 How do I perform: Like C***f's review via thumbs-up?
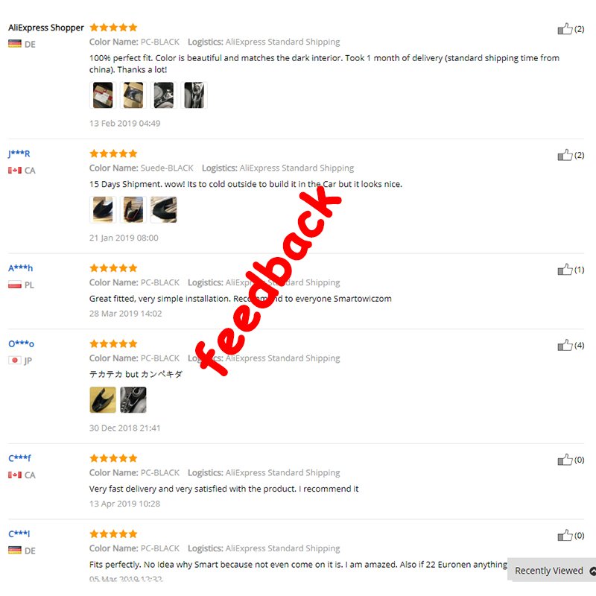565,460
